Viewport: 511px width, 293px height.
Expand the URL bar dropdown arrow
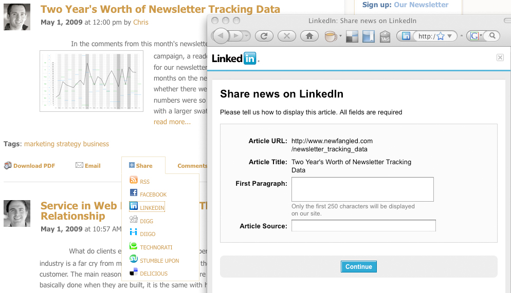(450, 36)
